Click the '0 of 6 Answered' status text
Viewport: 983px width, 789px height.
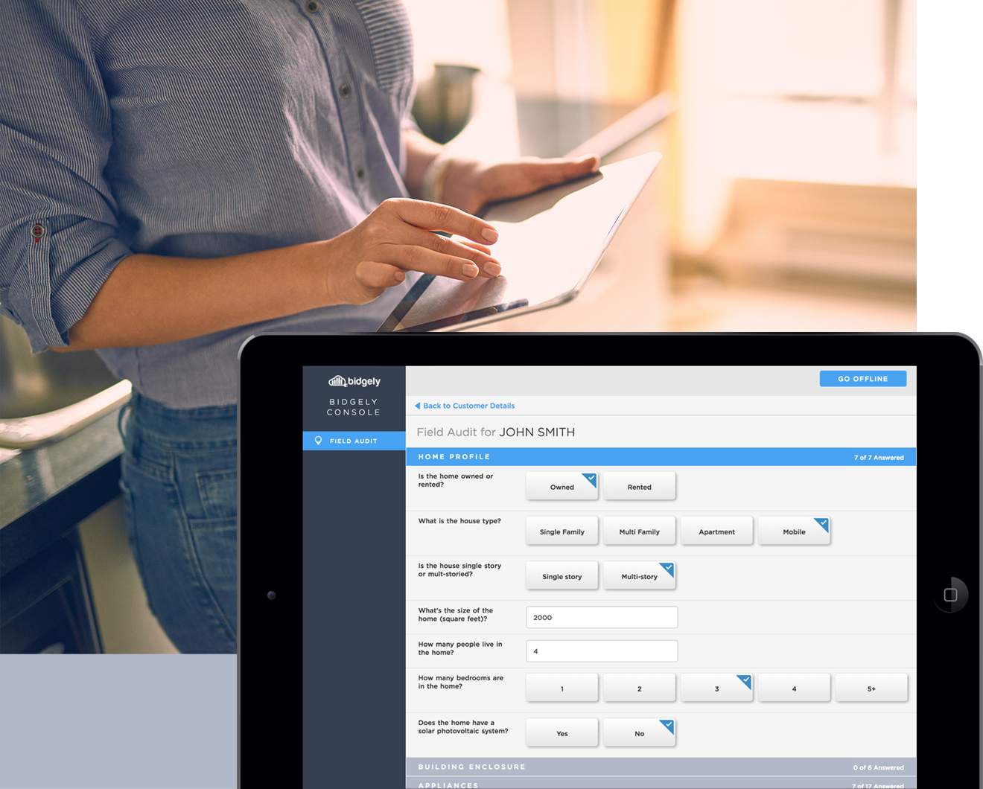click(x=879, y=767)
